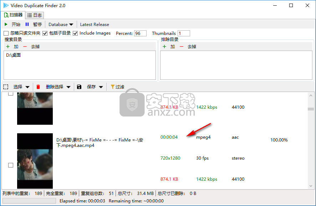316x206 pixels.
Task: Click the 30 fps value
Action: tap(202, 158)
